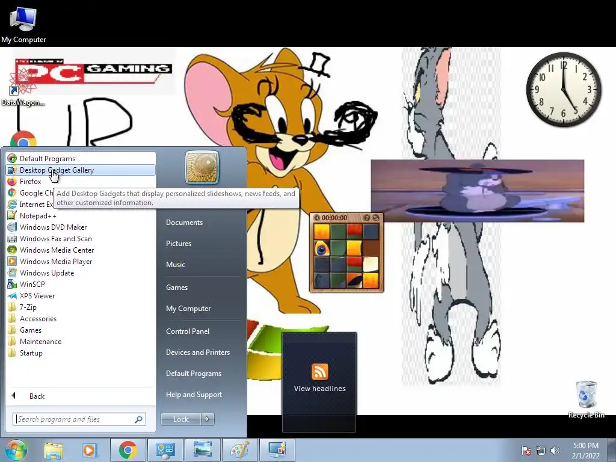Expand the Maintenance folder

coord(81,342)
